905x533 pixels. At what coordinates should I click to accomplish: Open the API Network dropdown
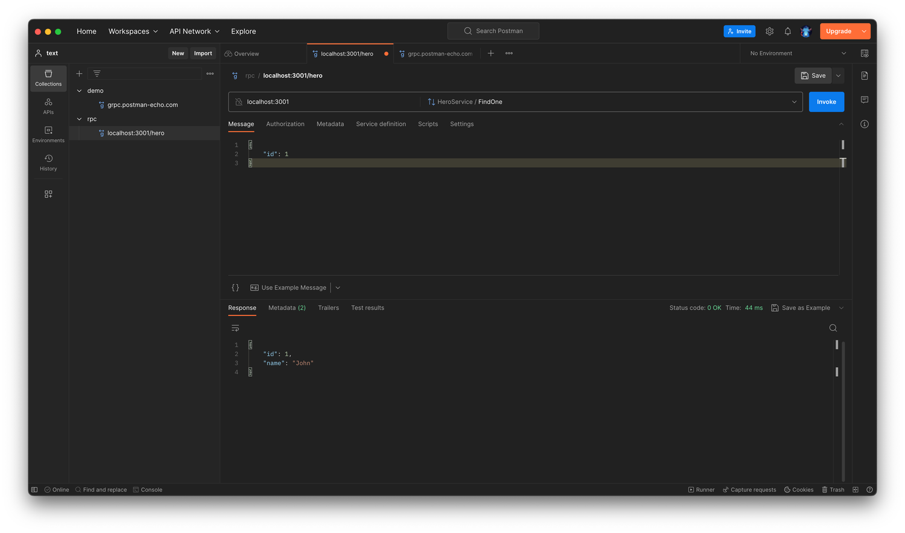click(x=194, y=31)
